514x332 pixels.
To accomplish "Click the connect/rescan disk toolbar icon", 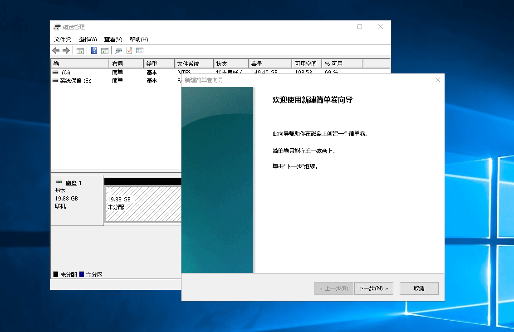I will tap(118, 51).
